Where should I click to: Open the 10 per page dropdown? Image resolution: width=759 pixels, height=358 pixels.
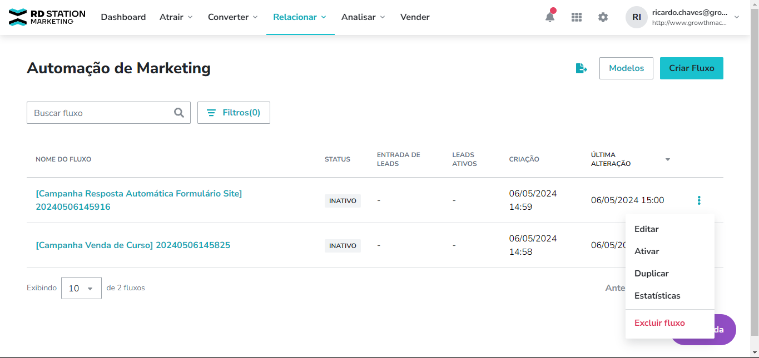pos(81,288)
